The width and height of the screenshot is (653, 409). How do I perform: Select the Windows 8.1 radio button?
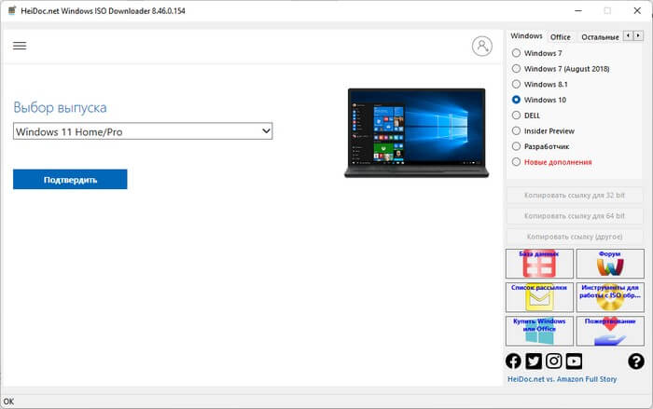(517, 84)
